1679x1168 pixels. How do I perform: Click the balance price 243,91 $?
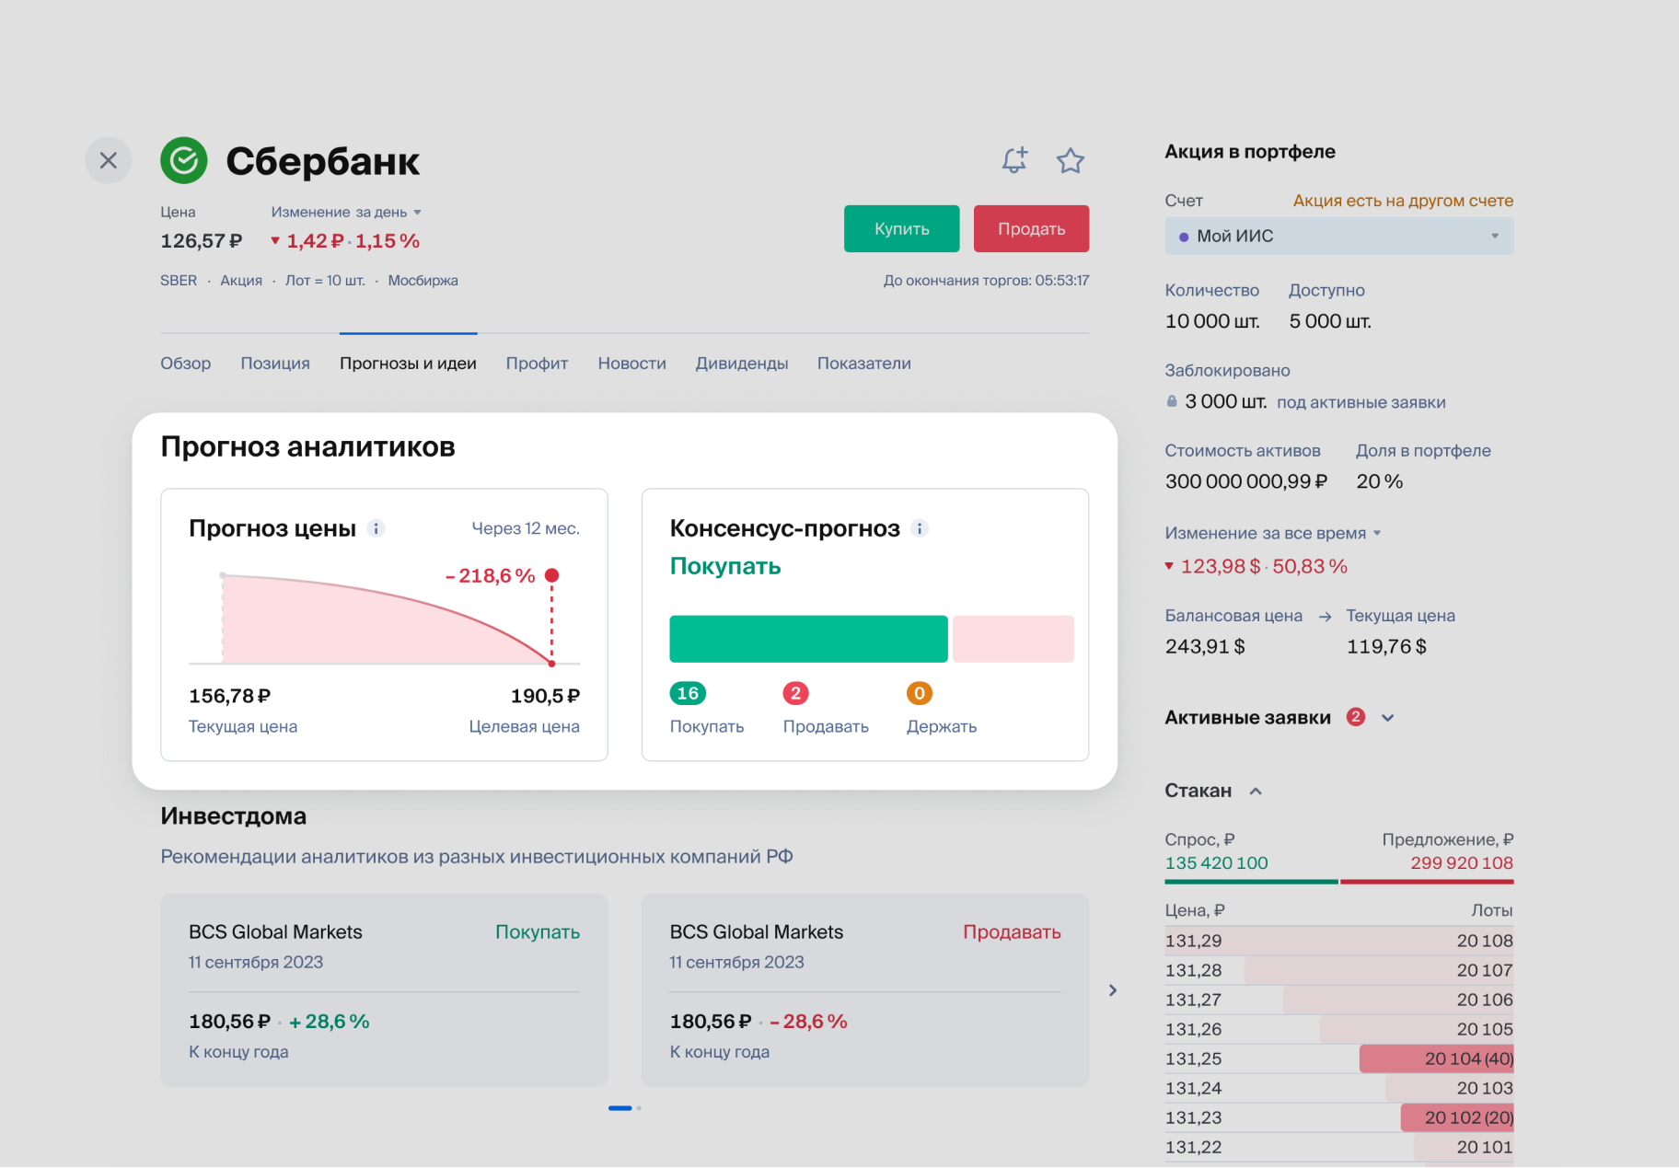[x=1205, y=647]
